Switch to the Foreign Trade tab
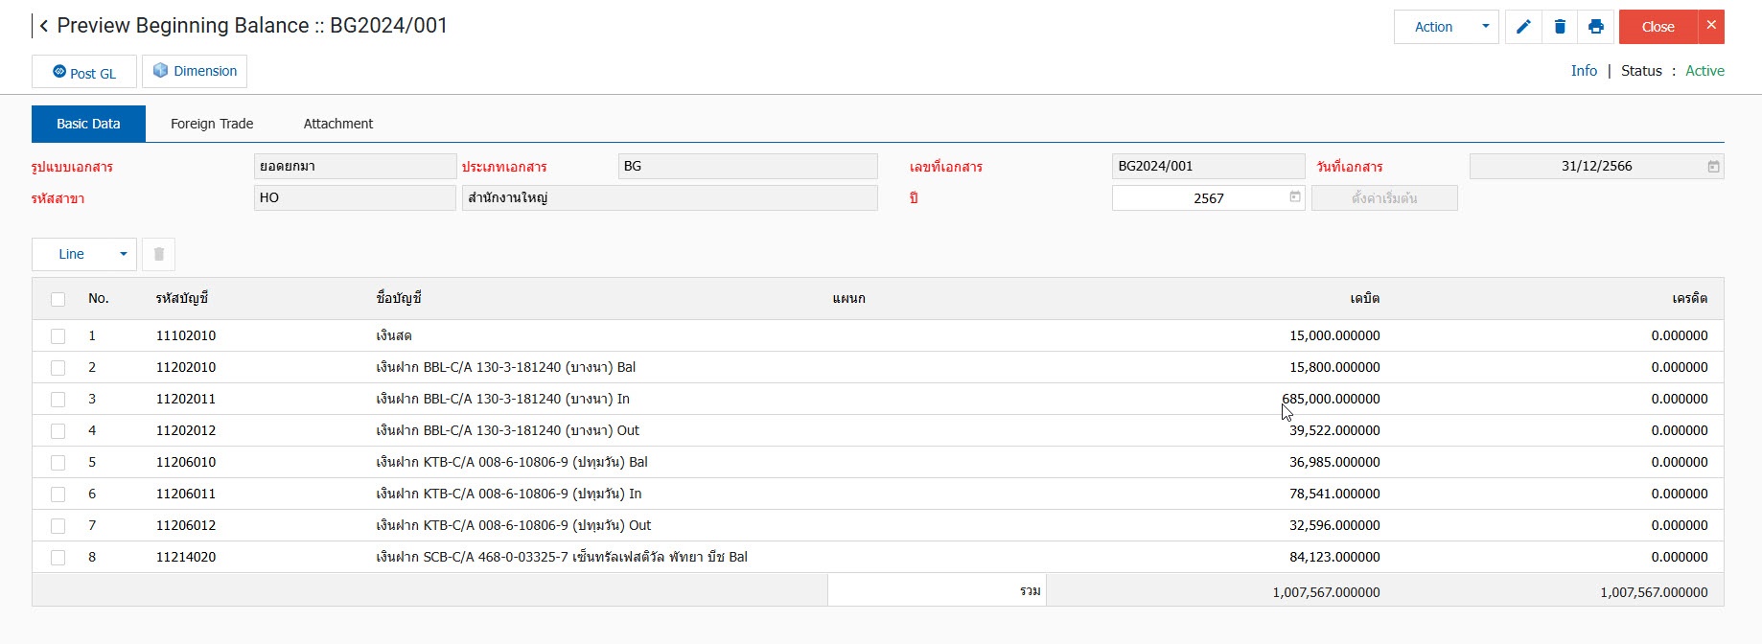1762x644 pixels. [x=212, y=124]
